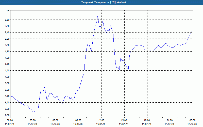The width and height of the screenshot is (203, 127).
Task: Click the curve's highest peak near 11:30
Action: point(98,15)
